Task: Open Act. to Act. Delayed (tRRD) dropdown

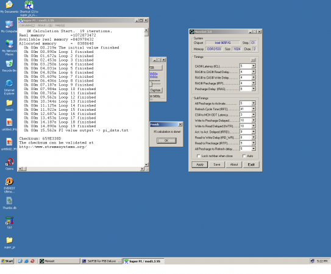Action: click(254, 132)
